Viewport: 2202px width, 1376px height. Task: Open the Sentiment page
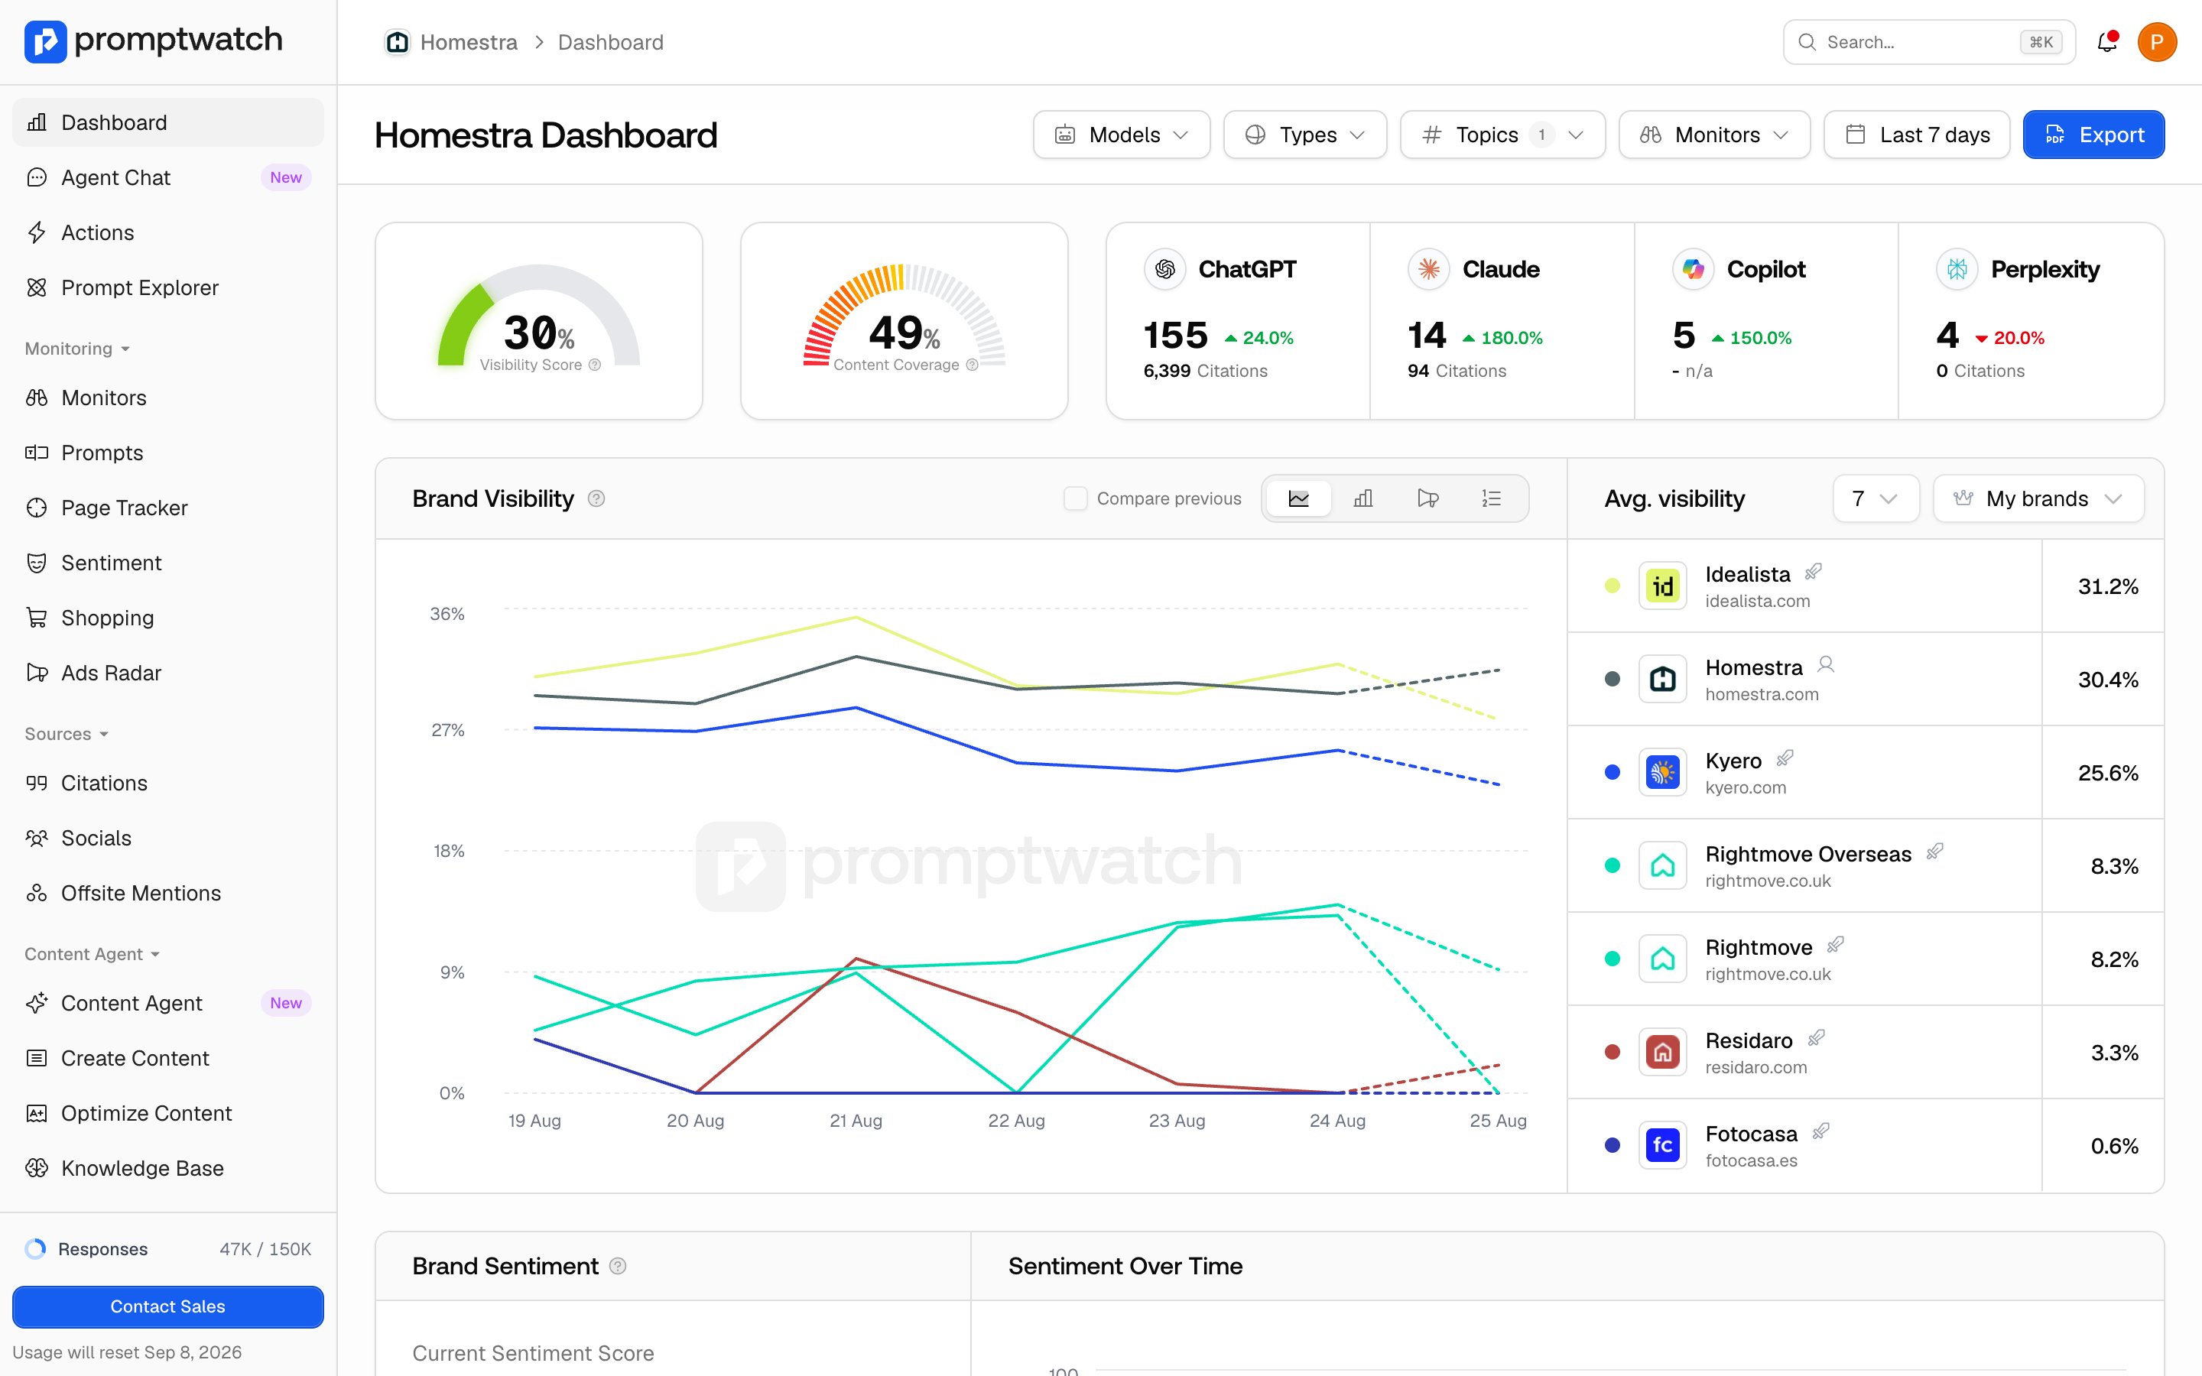click(x=168, y=563)
